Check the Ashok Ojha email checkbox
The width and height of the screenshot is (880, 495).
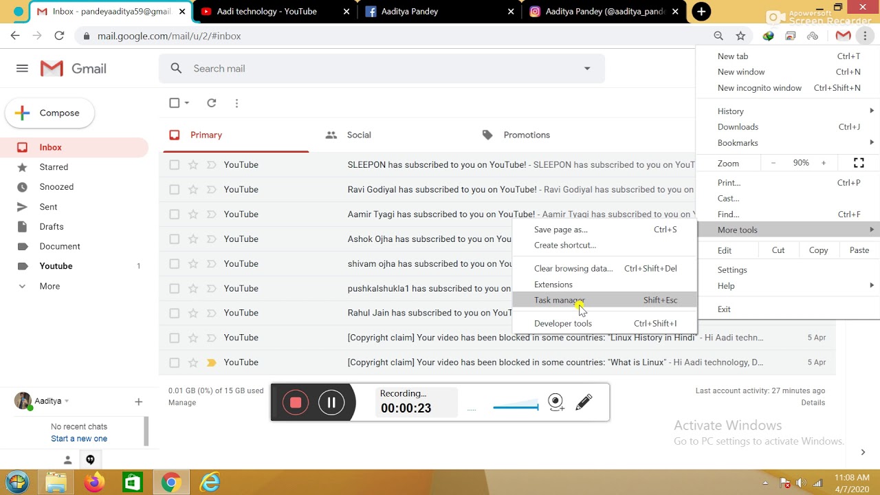(175, 239)
